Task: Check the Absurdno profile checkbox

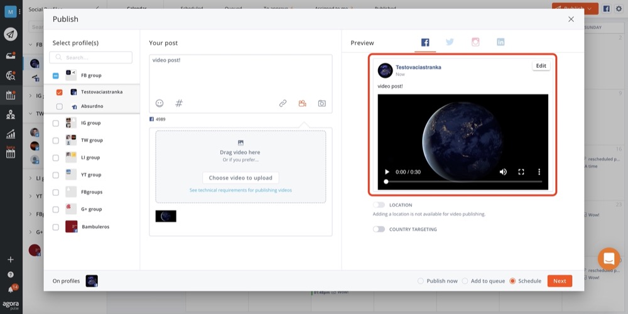Action: pos(60,106)
